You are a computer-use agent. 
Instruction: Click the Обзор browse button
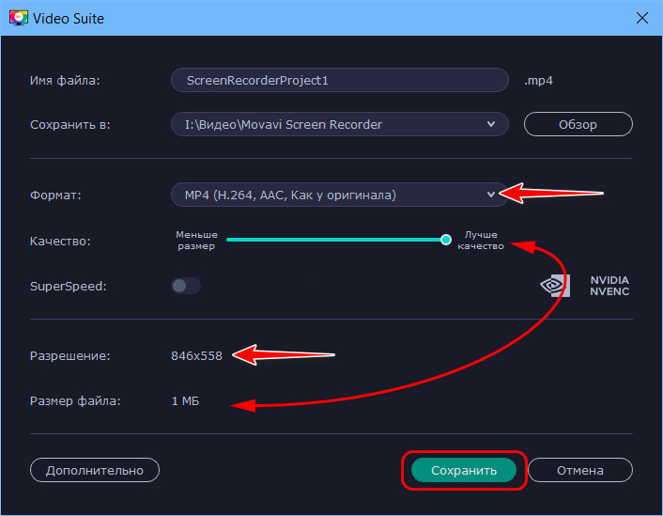click(x=578, y=124)
